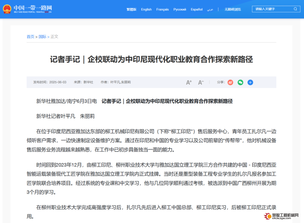This screenshot has width=304, height=223.
Task: Go to 国际 breadcrumb link
Action: (43, 37)
